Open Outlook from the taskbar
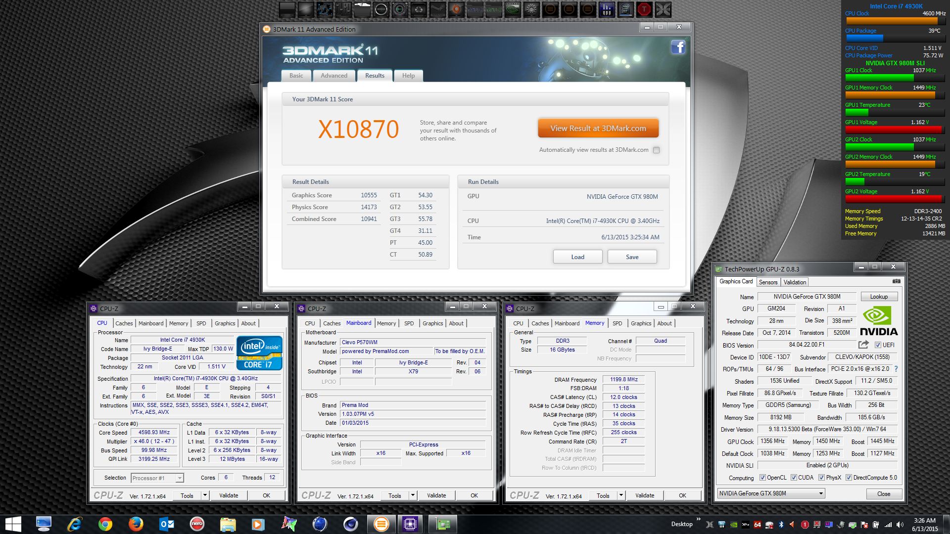 click(x=167, y=524)
